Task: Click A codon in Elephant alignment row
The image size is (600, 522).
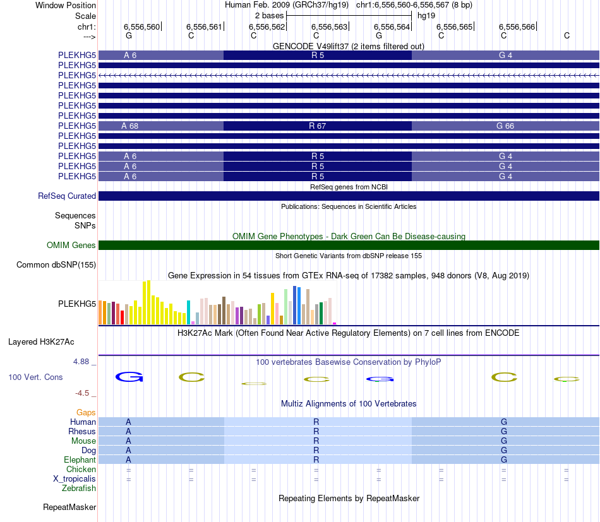Action: click(x=128, y=460)
